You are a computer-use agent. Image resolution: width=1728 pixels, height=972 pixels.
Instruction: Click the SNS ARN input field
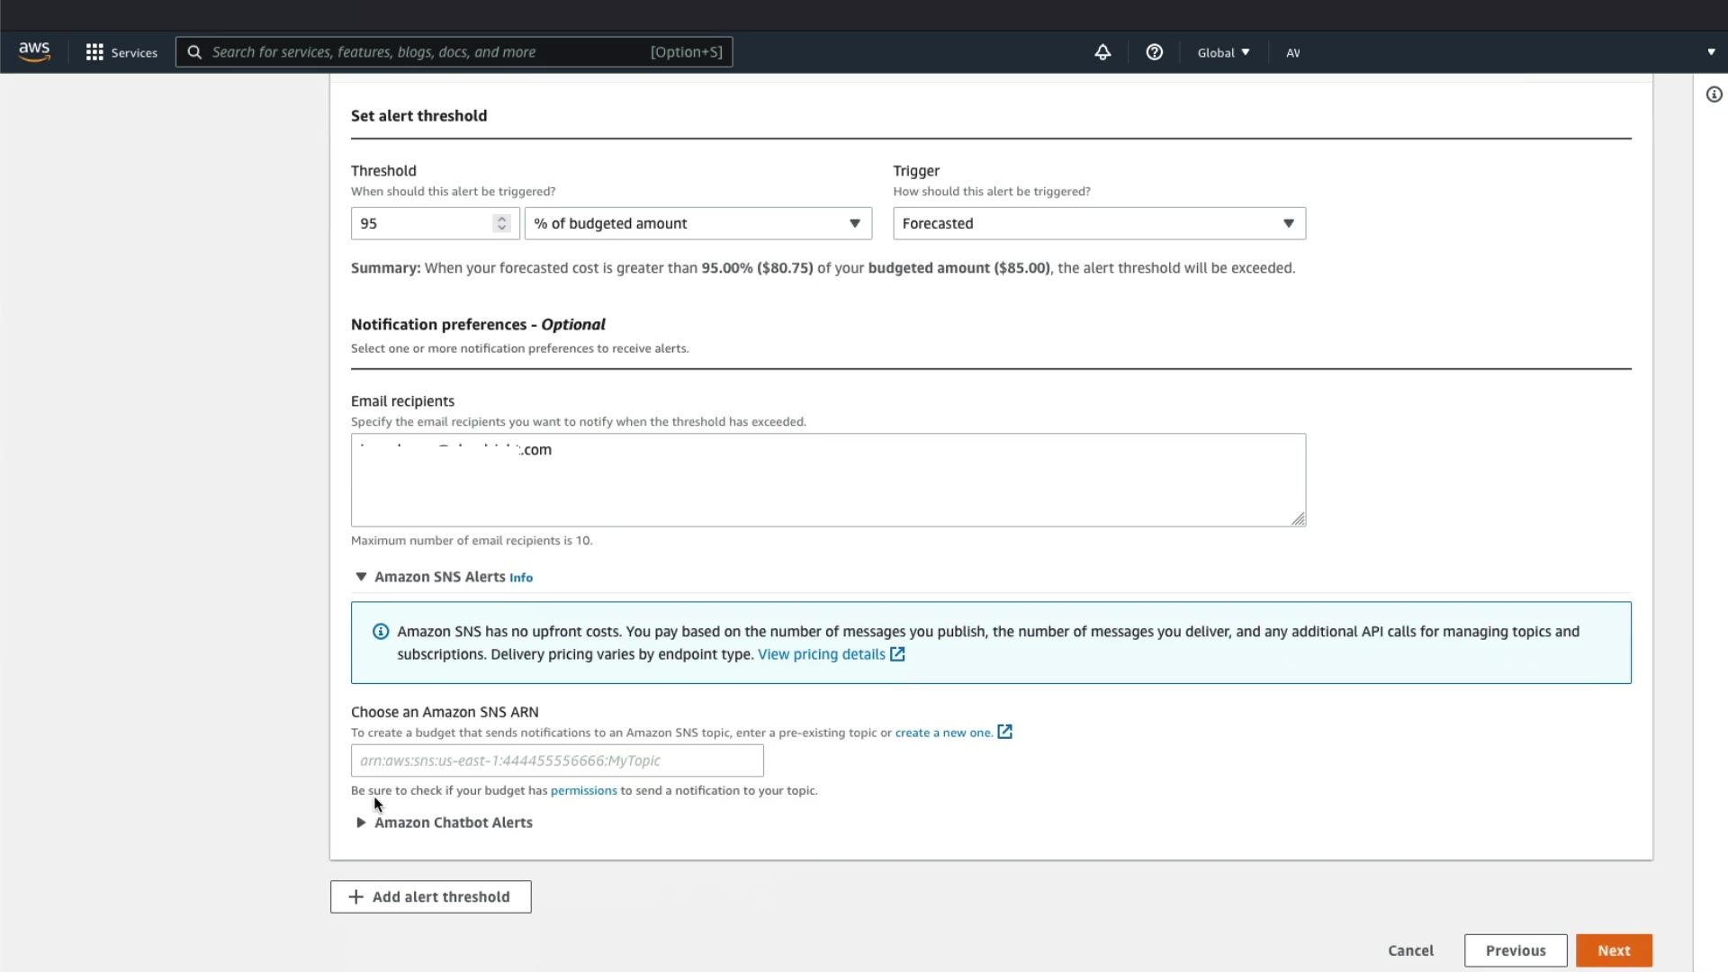557,760
